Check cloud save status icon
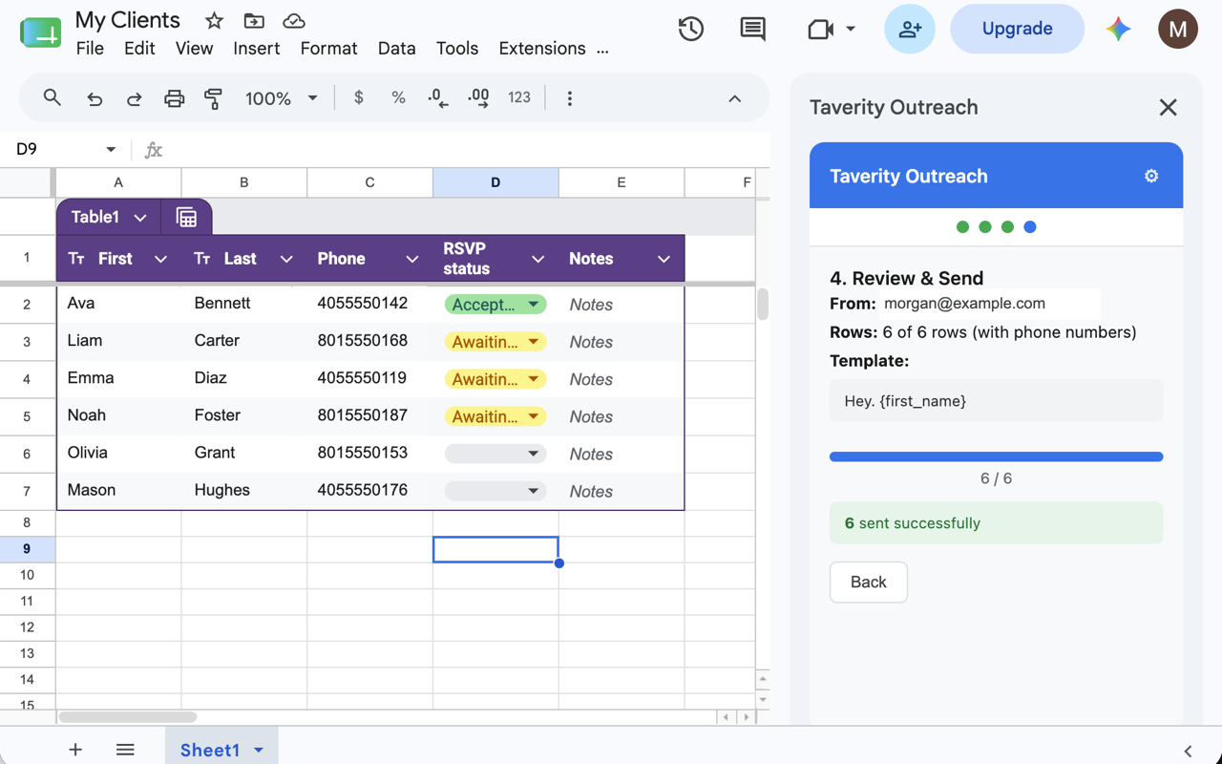 pyautogui.click(x=294, y=21)
